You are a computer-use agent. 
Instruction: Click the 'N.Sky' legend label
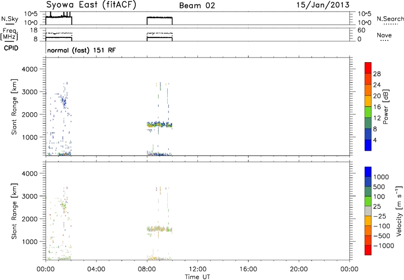pos(10,19)
